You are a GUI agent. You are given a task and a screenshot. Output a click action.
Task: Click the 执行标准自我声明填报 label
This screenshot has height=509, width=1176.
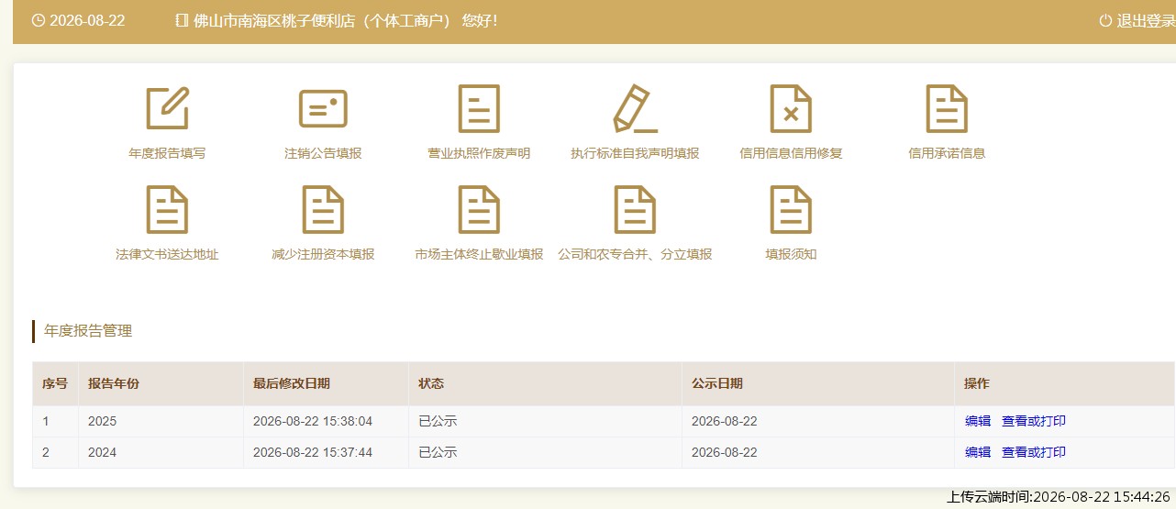(635, 153)
